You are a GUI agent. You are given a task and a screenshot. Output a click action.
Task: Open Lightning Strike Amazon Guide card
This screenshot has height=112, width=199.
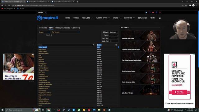point(141,46)
